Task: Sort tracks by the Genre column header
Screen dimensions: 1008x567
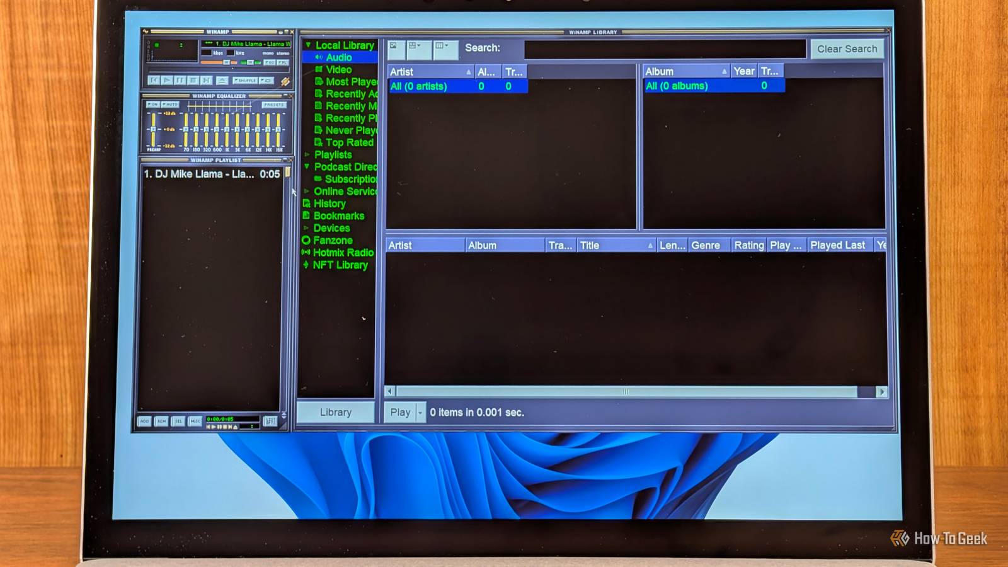Action: 709,245
